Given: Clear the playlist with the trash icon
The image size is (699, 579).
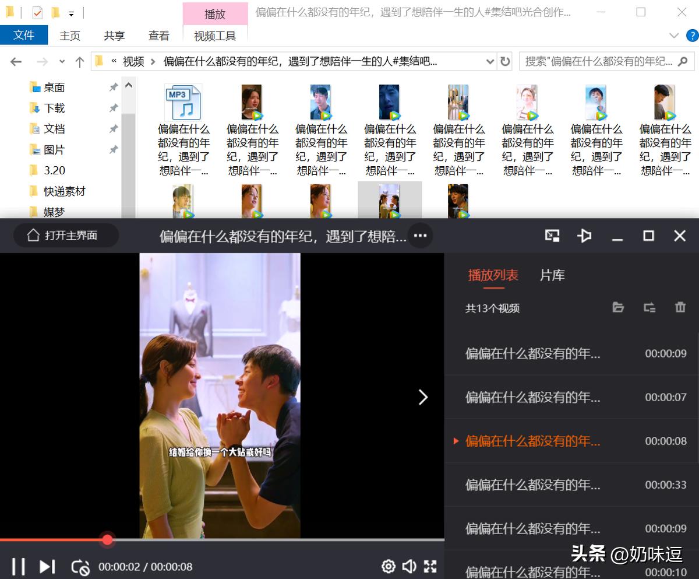Looking at the screenshot, I should tap(680, 308).
